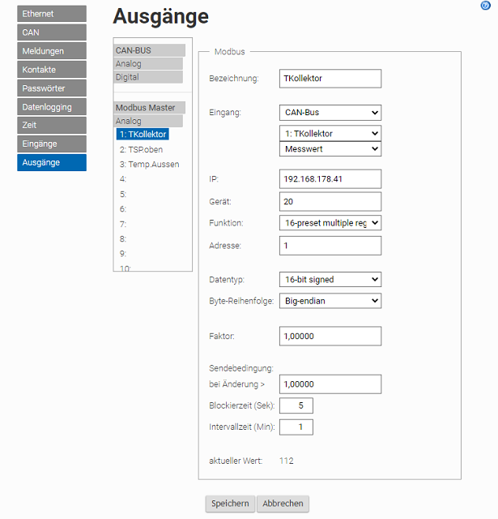Click the Adresse input field

[x=330, y=246]
